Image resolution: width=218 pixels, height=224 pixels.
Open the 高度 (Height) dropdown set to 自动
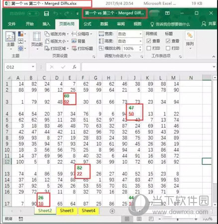[140, 41]
